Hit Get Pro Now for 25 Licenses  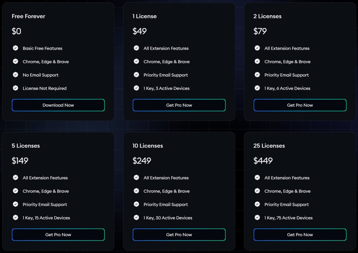coord(300,235)
